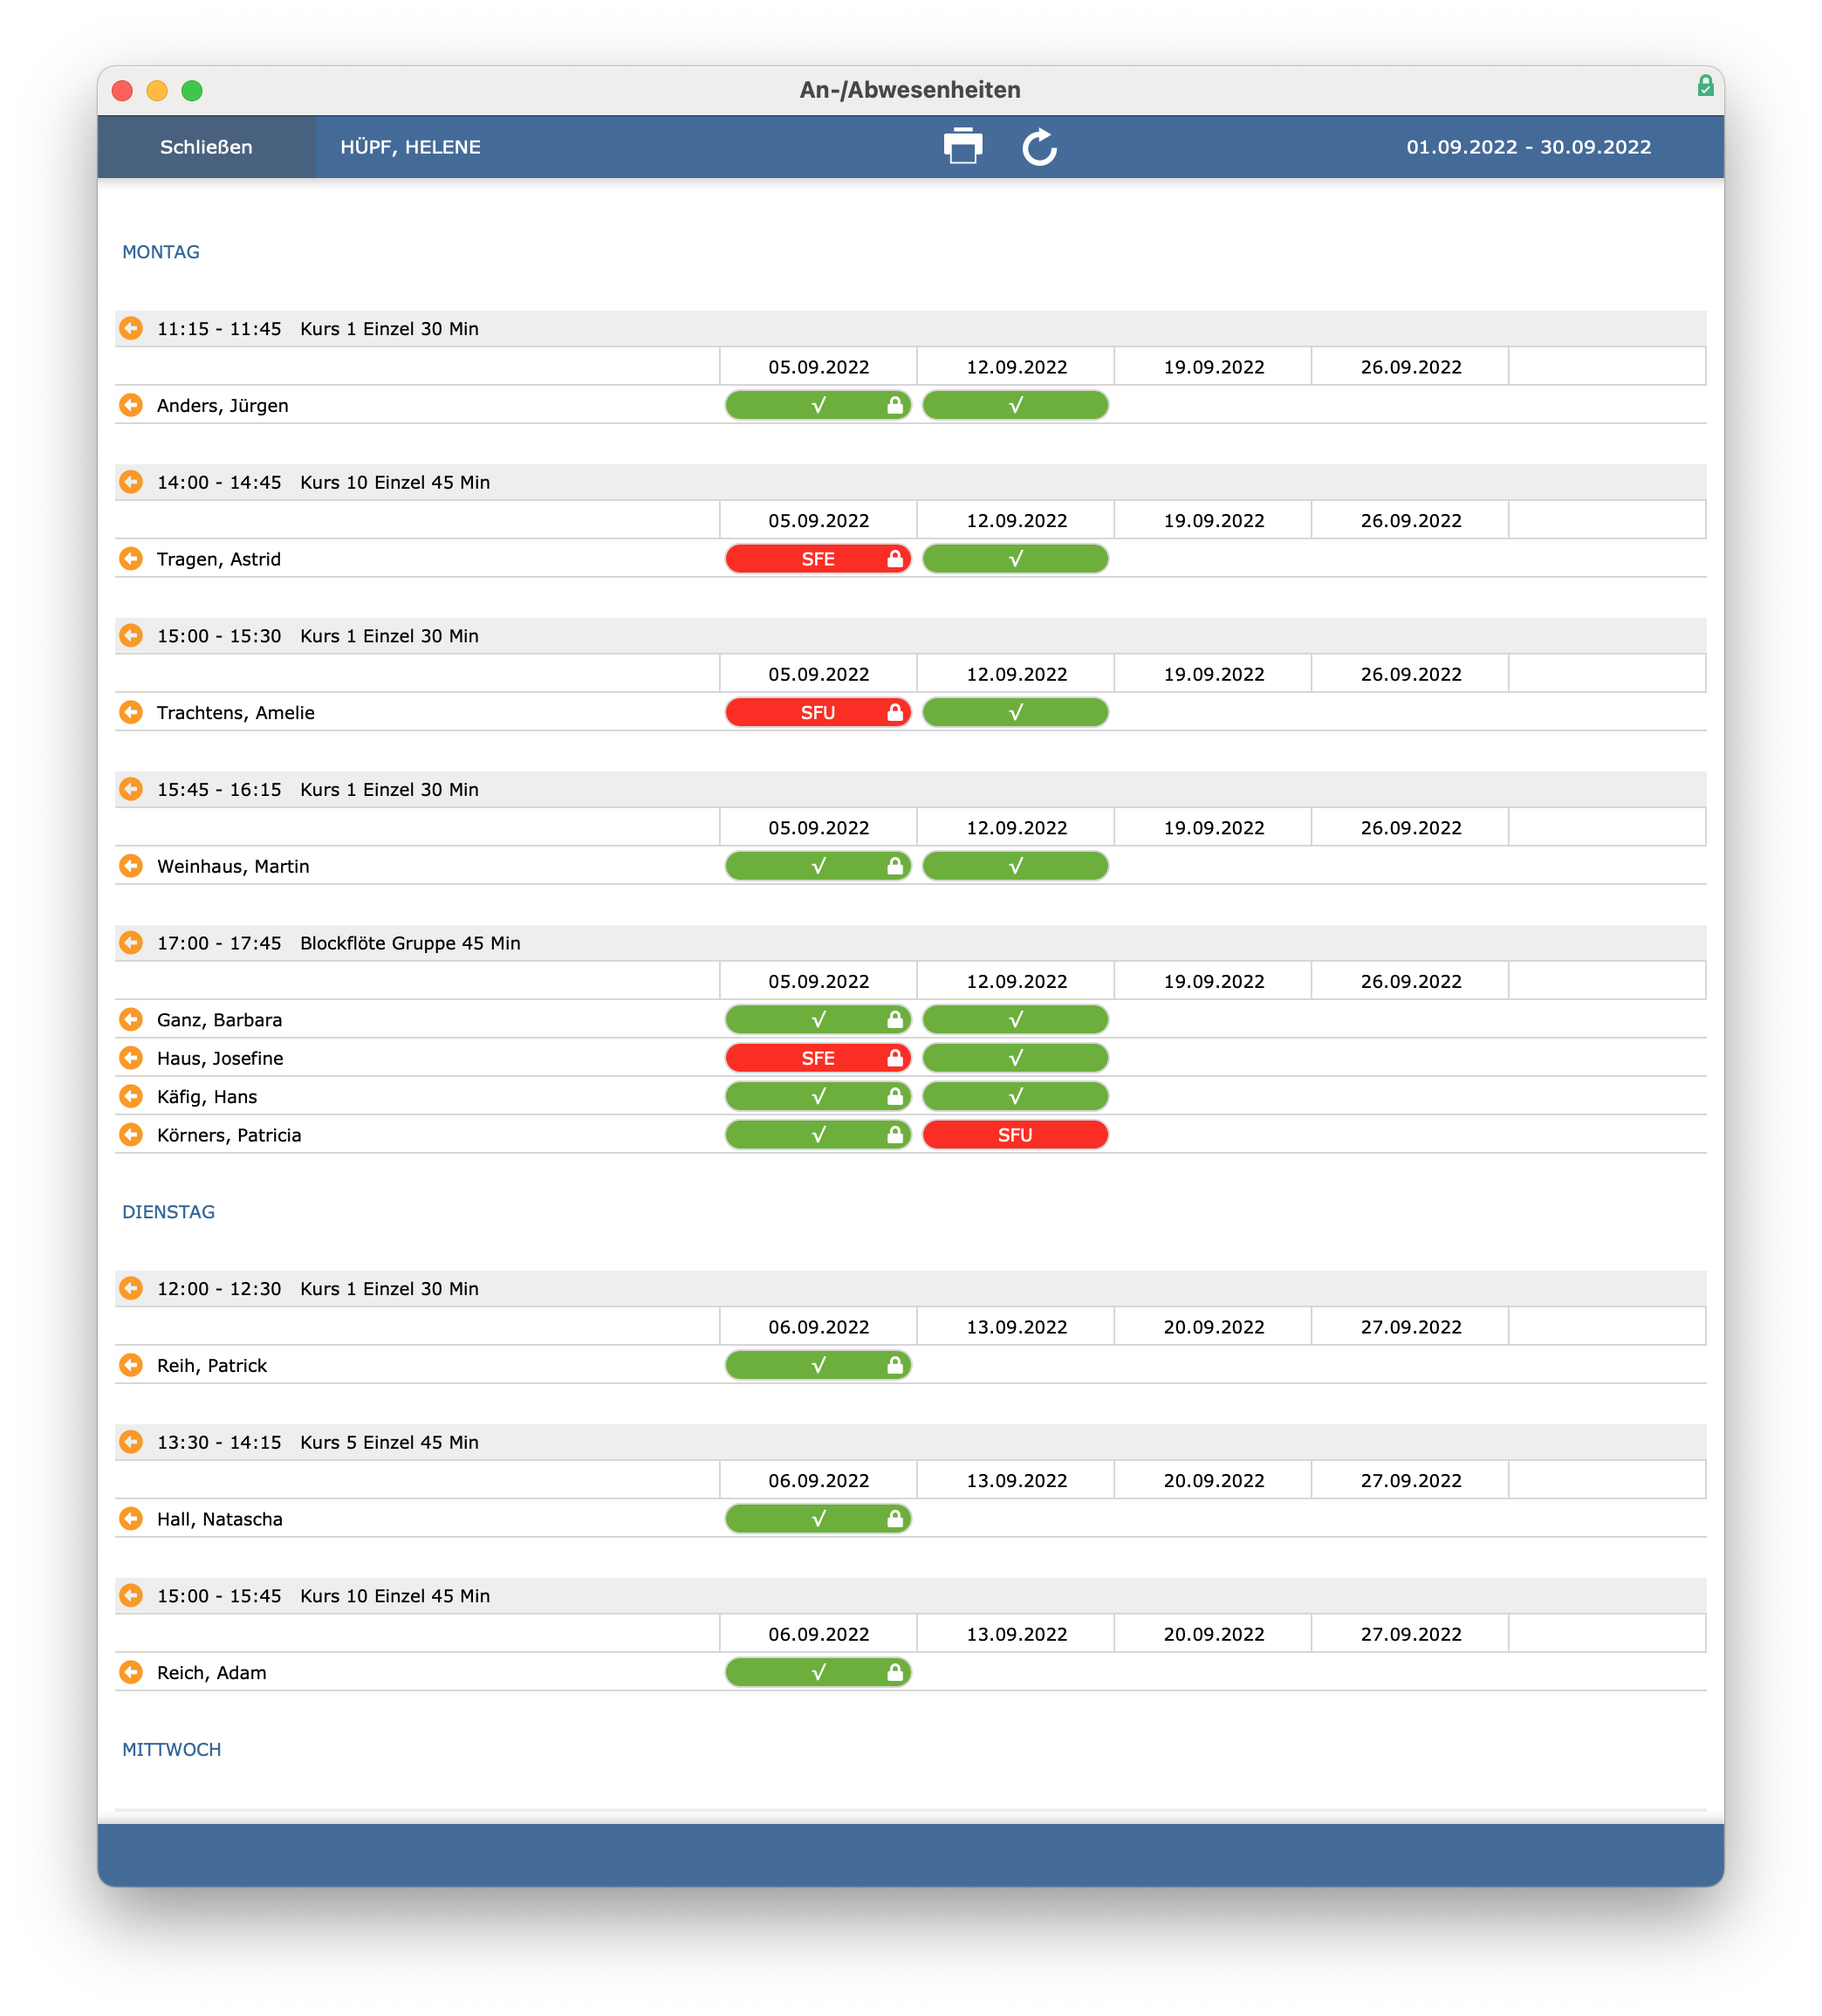The height and width of the screenshot is (2016, 1822).
Task: Click teacher name HÜPF, HELENE
Action: coord(410,147)
